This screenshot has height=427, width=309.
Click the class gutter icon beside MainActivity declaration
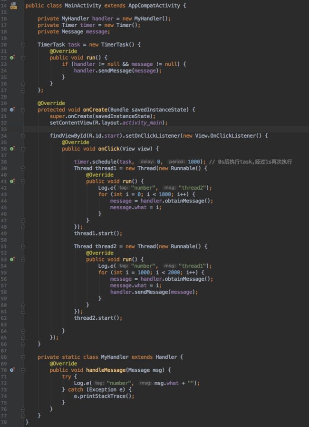(13, 5)
